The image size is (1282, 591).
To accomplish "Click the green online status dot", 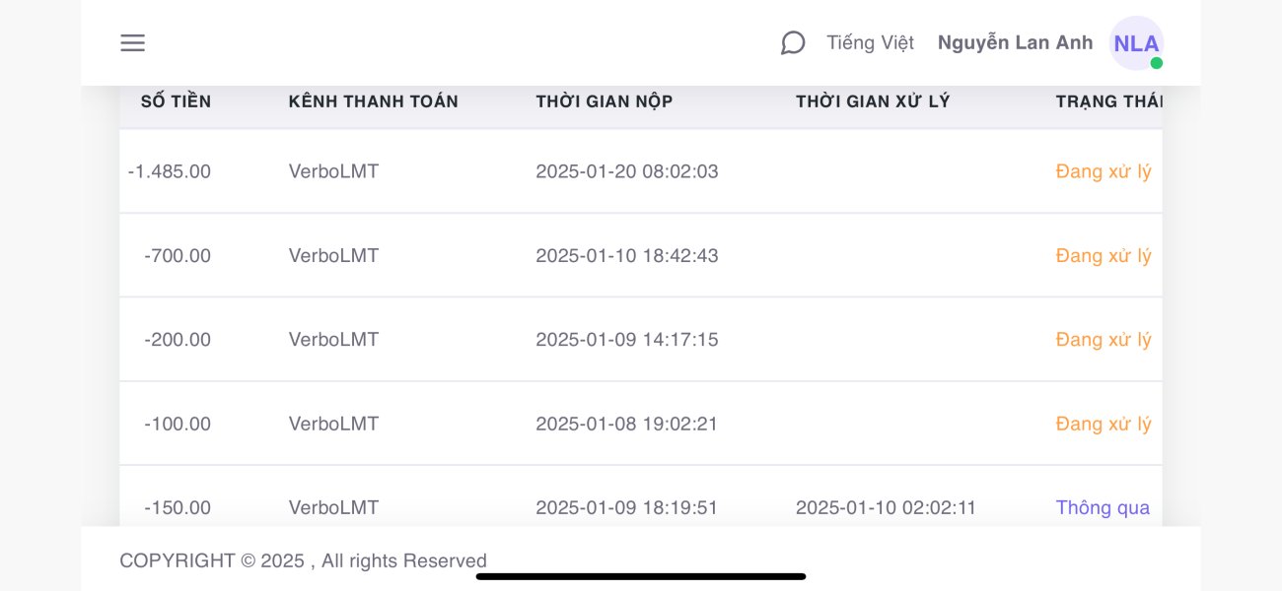I will [1156, 63].
